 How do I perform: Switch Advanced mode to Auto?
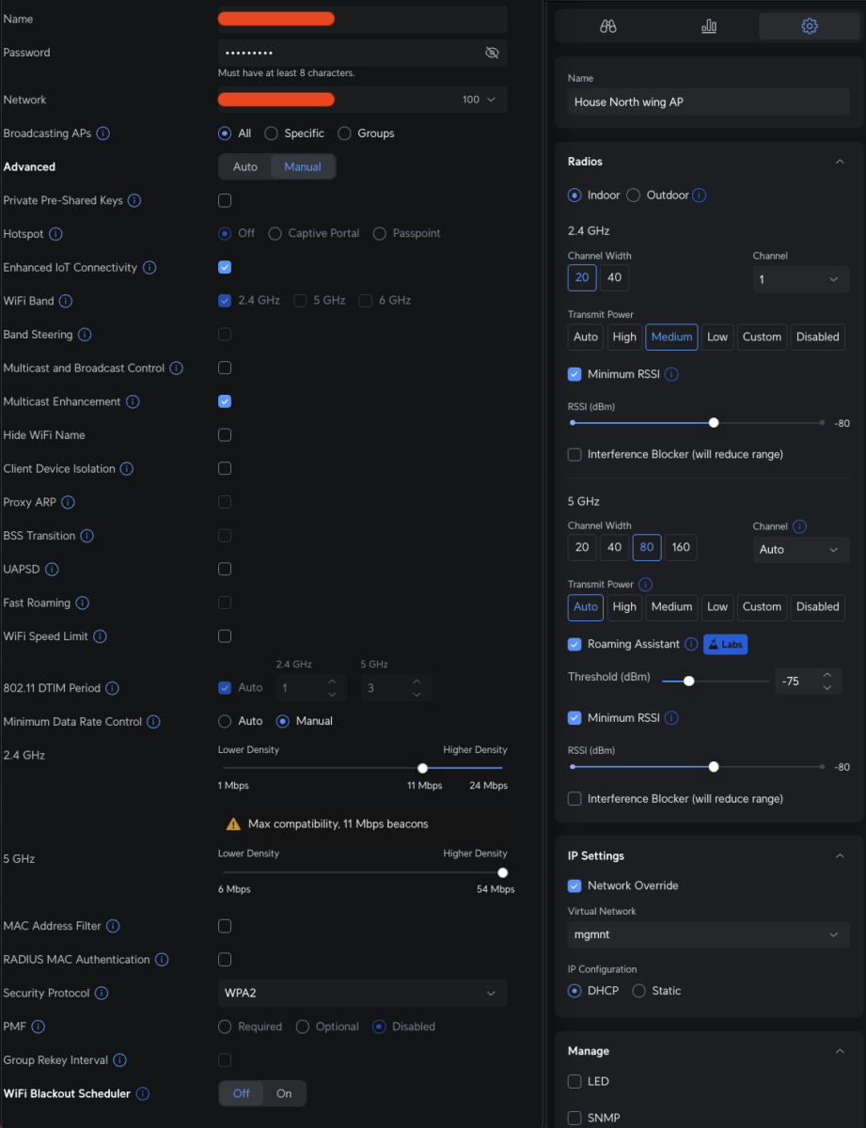pos(245,166)
